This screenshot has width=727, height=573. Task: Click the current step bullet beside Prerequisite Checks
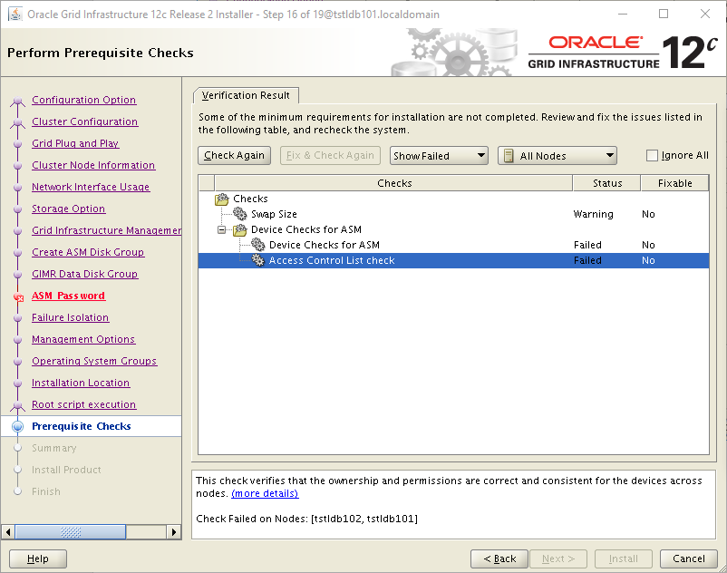point(17,426)
